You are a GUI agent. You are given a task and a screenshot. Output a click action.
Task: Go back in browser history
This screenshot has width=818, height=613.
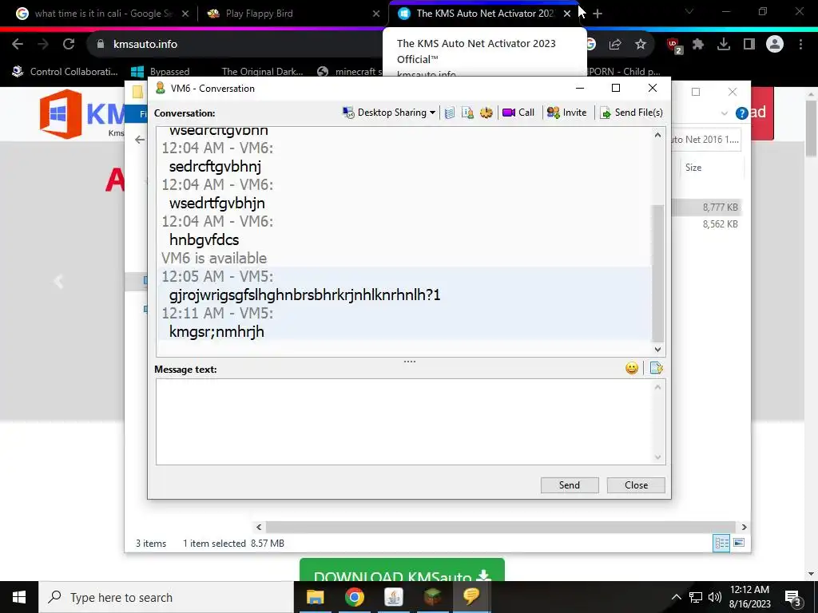(18, 45)
